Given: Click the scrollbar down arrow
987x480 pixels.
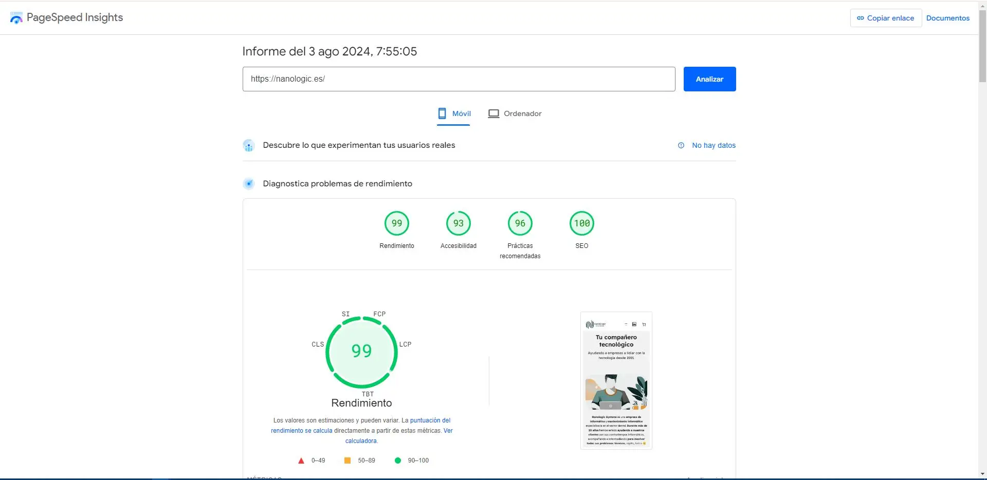Looking at the screenshot, I should point(982,474).
